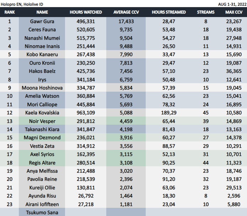Click the HOURS STREAMED column header
The image size is (247, 216).
pyautogui.click(x=169, y=12)
